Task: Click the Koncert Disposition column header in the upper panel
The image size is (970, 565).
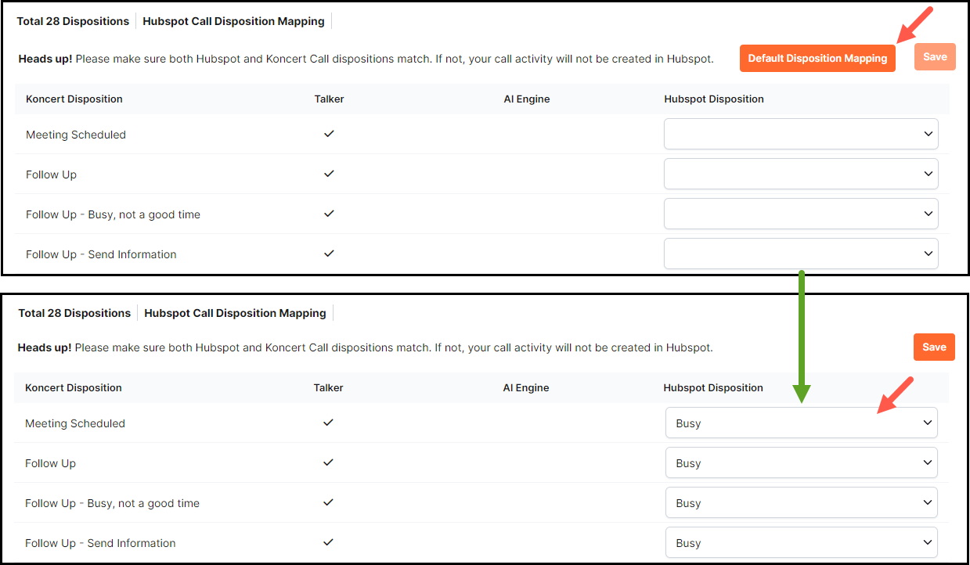Action: [x=74, y=99]
